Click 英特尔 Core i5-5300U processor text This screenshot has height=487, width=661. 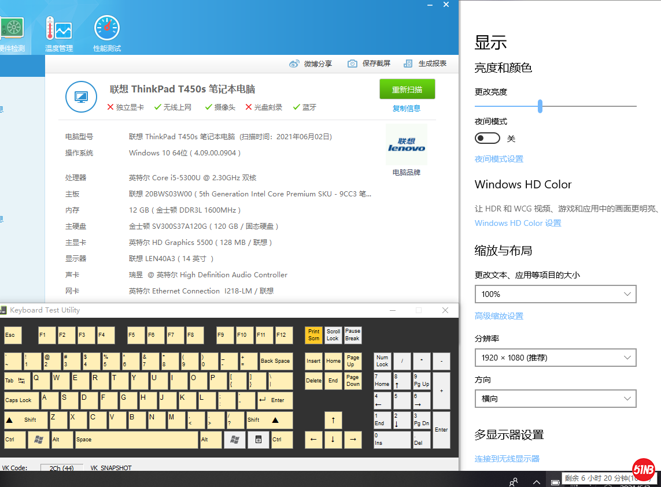point(193,178)
